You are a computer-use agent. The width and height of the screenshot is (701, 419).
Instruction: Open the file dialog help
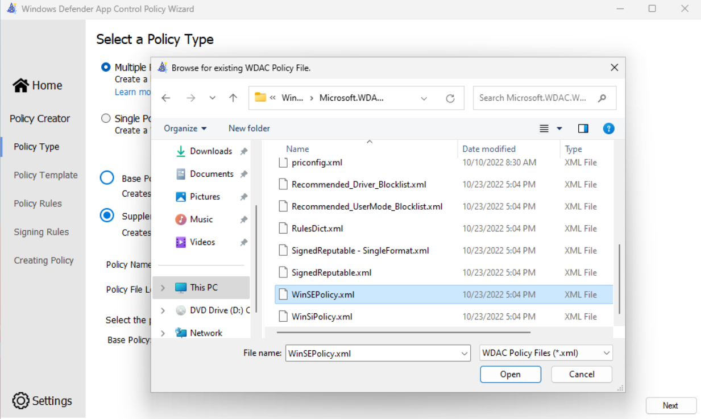608,128
